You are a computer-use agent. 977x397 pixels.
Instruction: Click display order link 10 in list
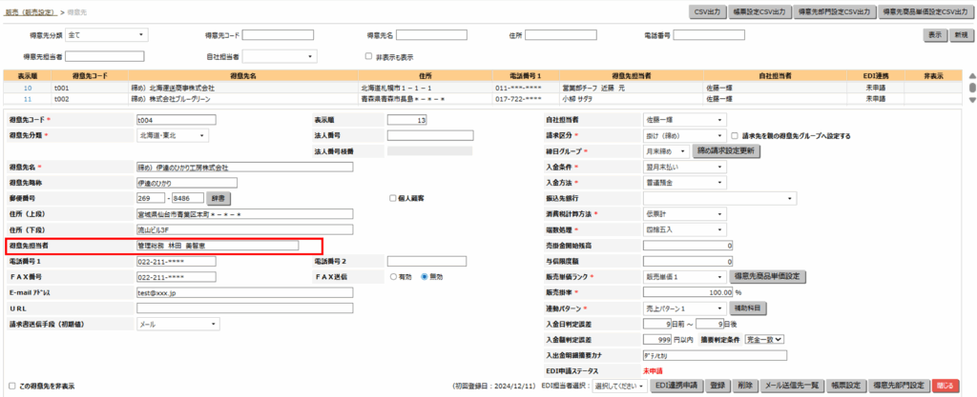(x=28, y=88)
